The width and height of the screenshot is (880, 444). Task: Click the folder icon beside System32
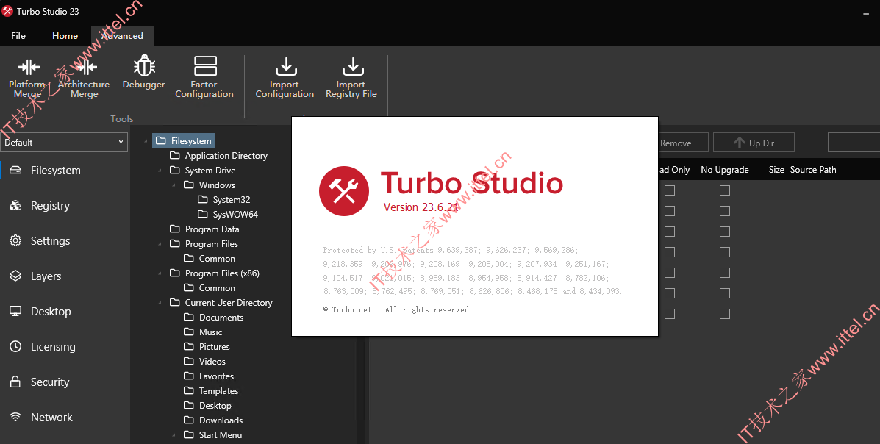point(203,199)
